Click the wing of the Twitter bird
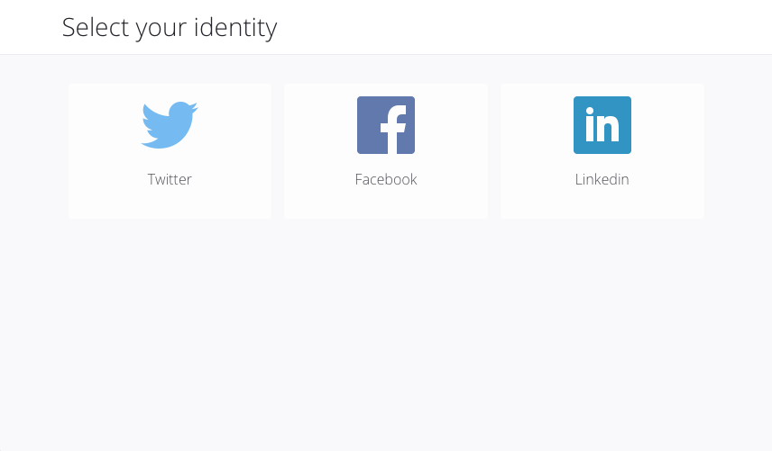The width and height of the screenshot is (772, 451). click(x=152, y=120)
